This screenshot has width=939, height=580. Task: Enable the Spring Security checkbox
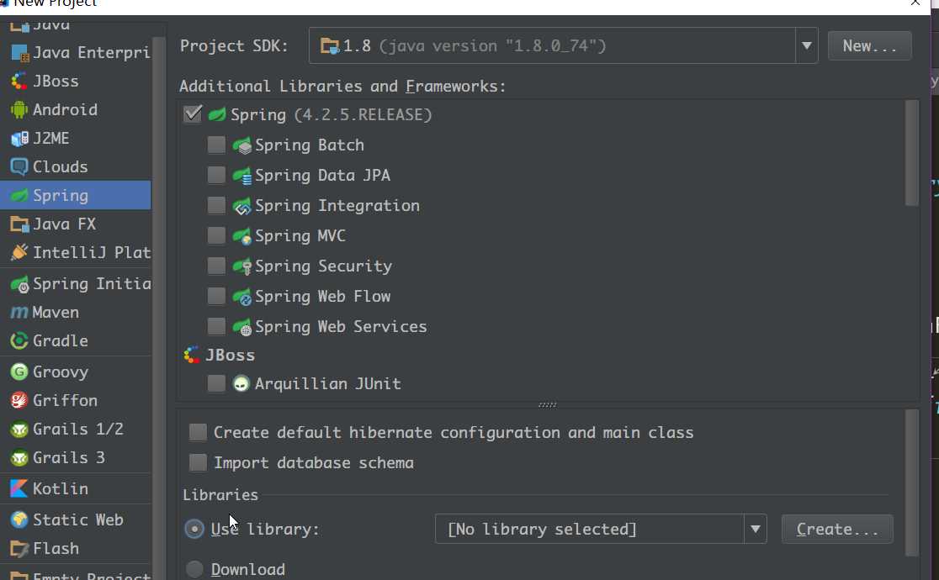[x=216, y=266]
